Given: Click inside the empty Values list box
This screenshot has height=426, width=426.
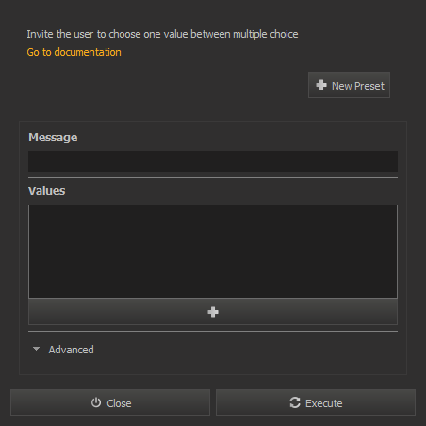Looking at the screenshot, I should (x=213, y=252).
